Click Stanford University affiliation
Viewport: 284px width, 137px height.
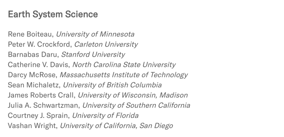pos(93,54)
